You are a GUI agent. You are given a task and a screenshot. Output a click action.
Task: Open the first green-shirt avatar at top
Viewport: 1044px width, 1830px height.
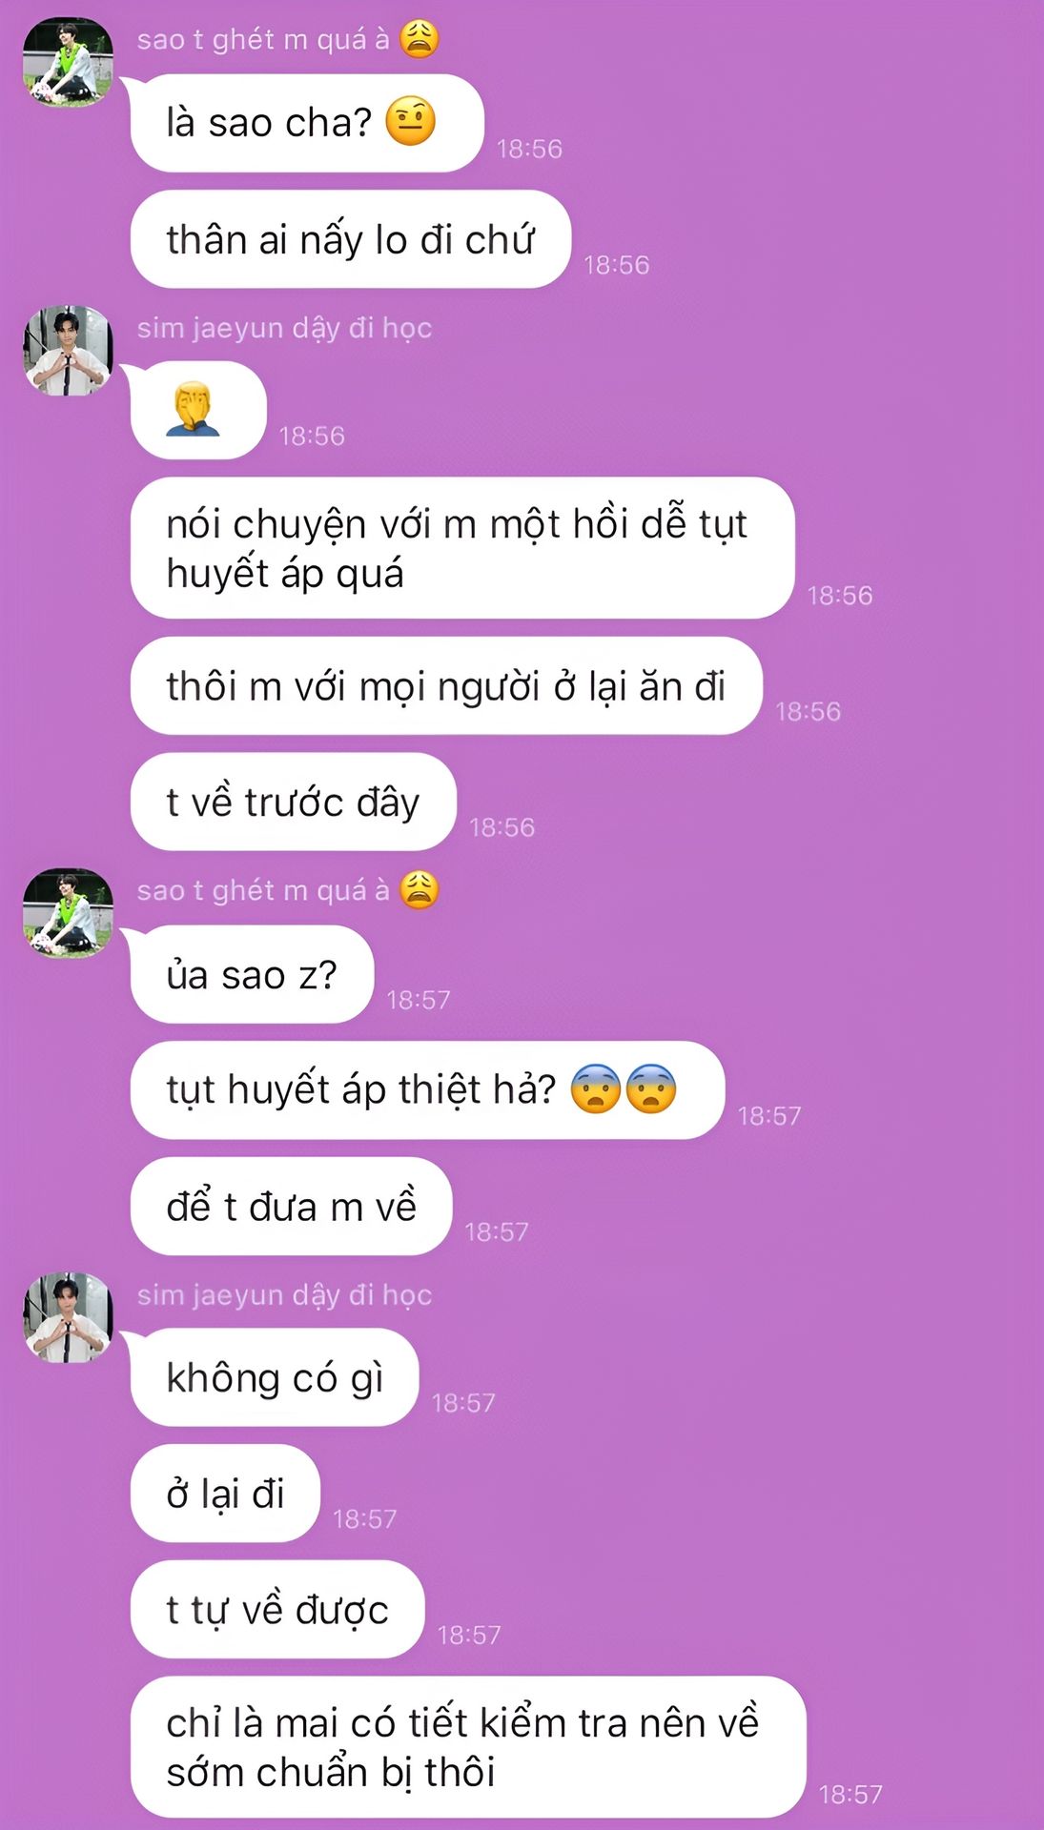tap(68, 62)
